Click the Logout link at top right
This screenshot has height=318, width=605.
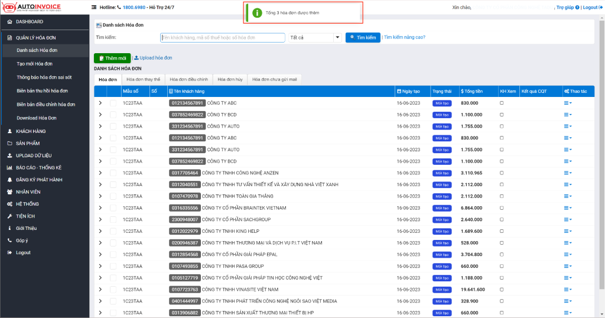point(592,7)
